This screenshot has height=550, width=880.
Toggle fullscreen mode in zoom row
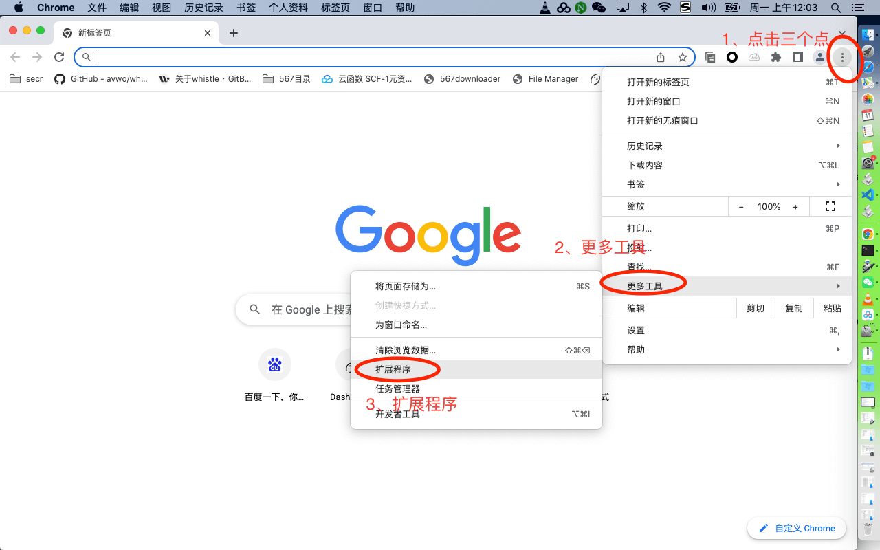coord(830,206)
